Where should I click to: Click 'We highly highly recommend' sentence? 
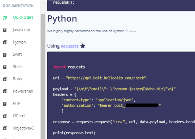click(87, 31)
